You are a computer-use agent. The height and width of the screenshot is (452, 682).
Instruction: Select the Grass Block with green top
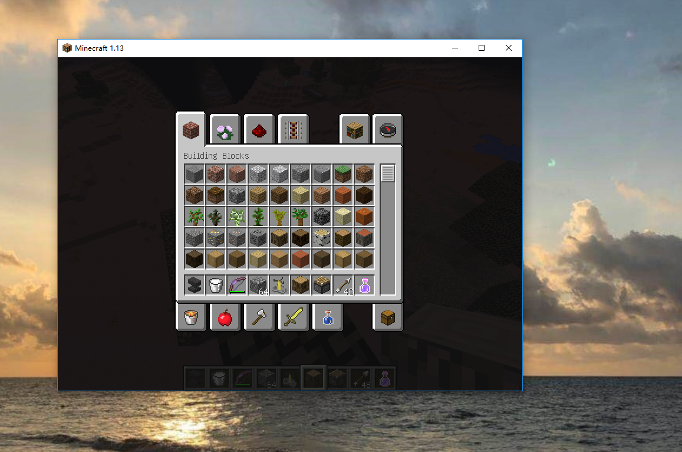342,174
